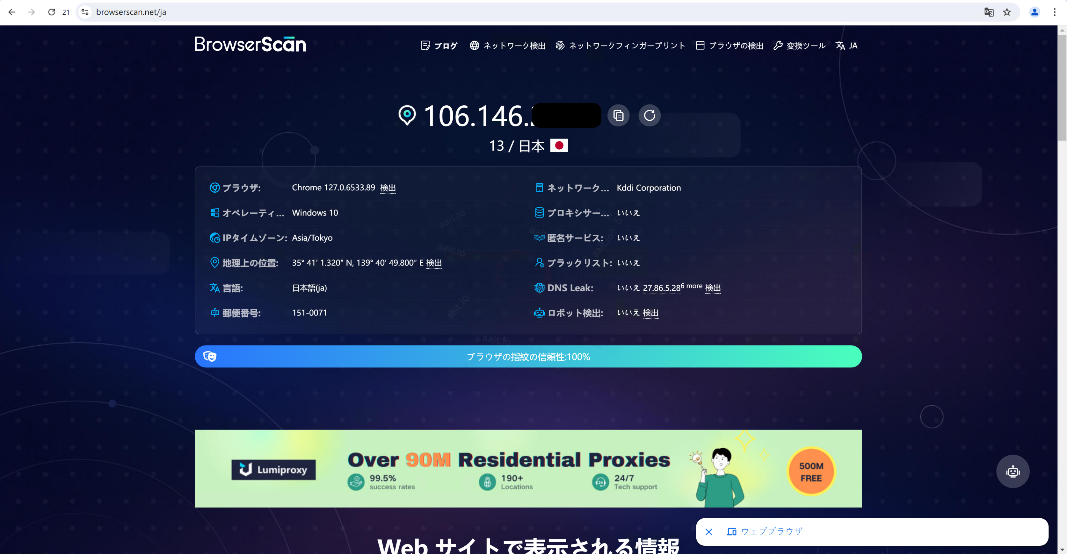Image resolution: width=1067 pixels, height=554 pixels.
Task: Copy the IP address with copy icon
Action: 618,116
